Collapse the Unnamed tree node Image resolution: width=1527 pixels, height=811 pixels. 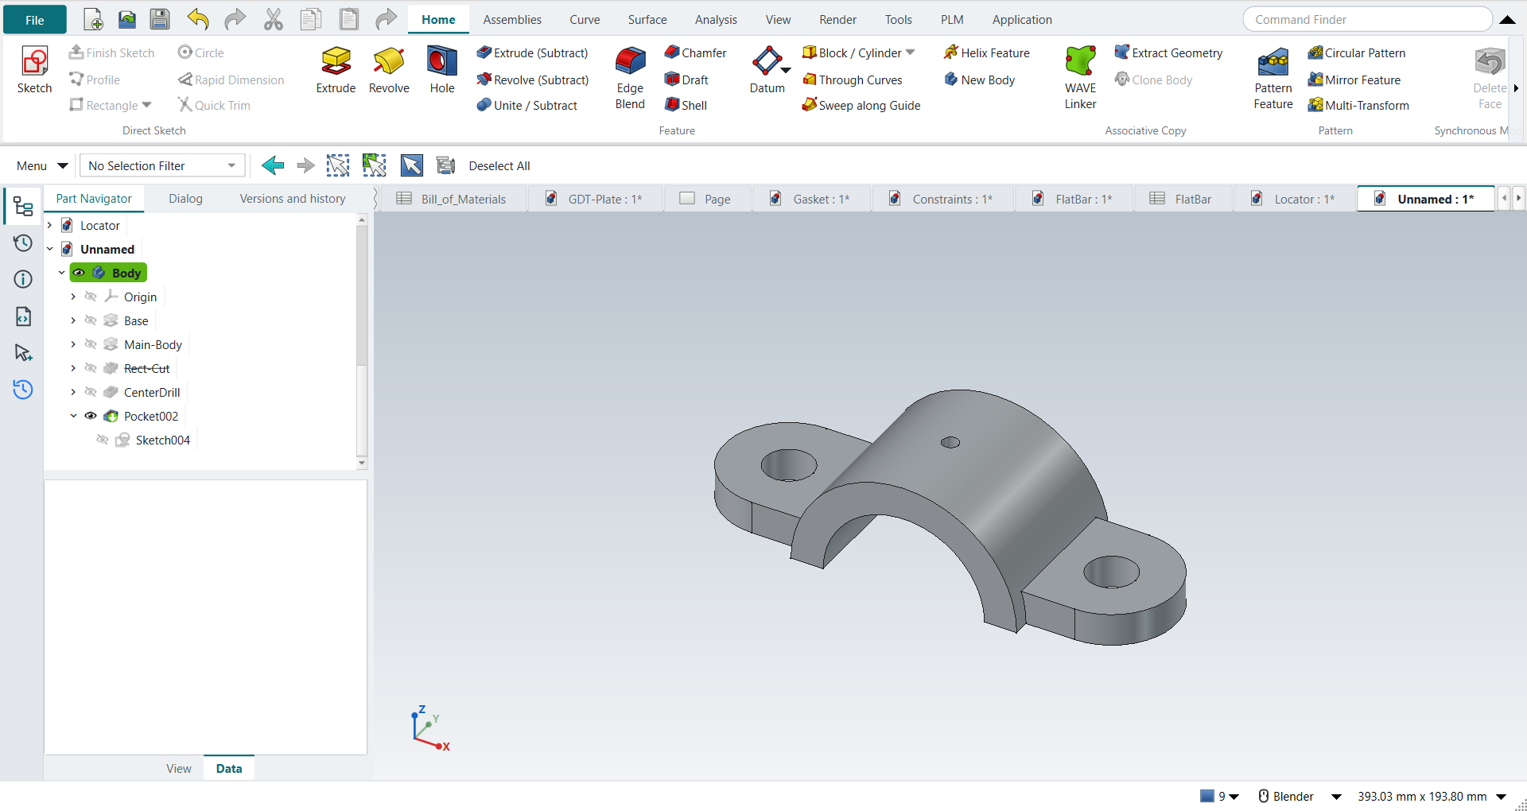50,249
